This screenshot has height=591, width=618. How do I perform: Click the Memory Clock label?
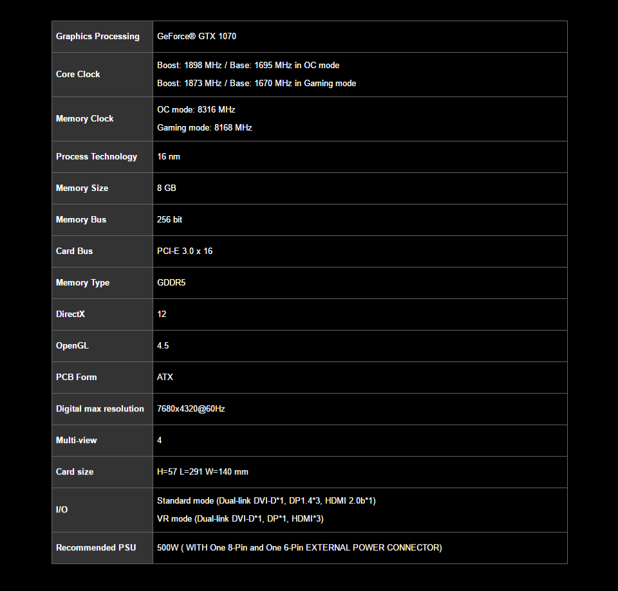pos(84,119)
